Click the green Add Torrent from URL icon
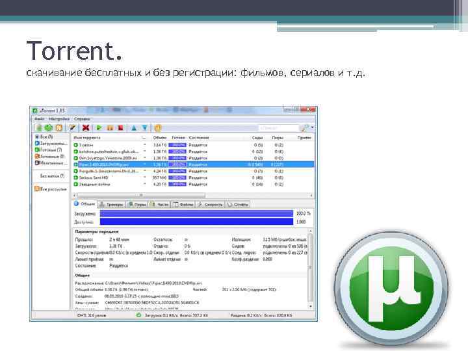The height and width of the screenshot is (351, 468). (x=48, y=128)
